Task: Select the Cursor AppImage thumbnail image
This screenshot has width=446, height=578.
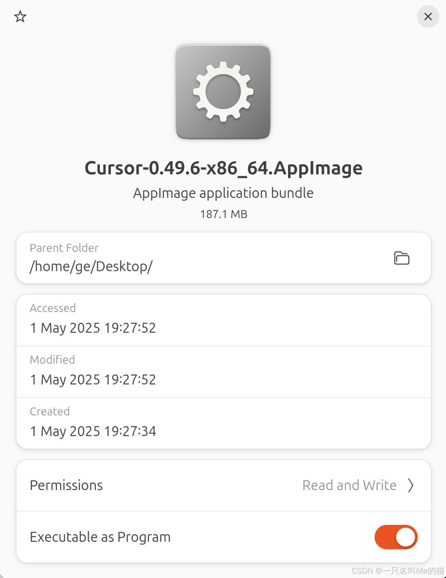Action: pos(223,93)
